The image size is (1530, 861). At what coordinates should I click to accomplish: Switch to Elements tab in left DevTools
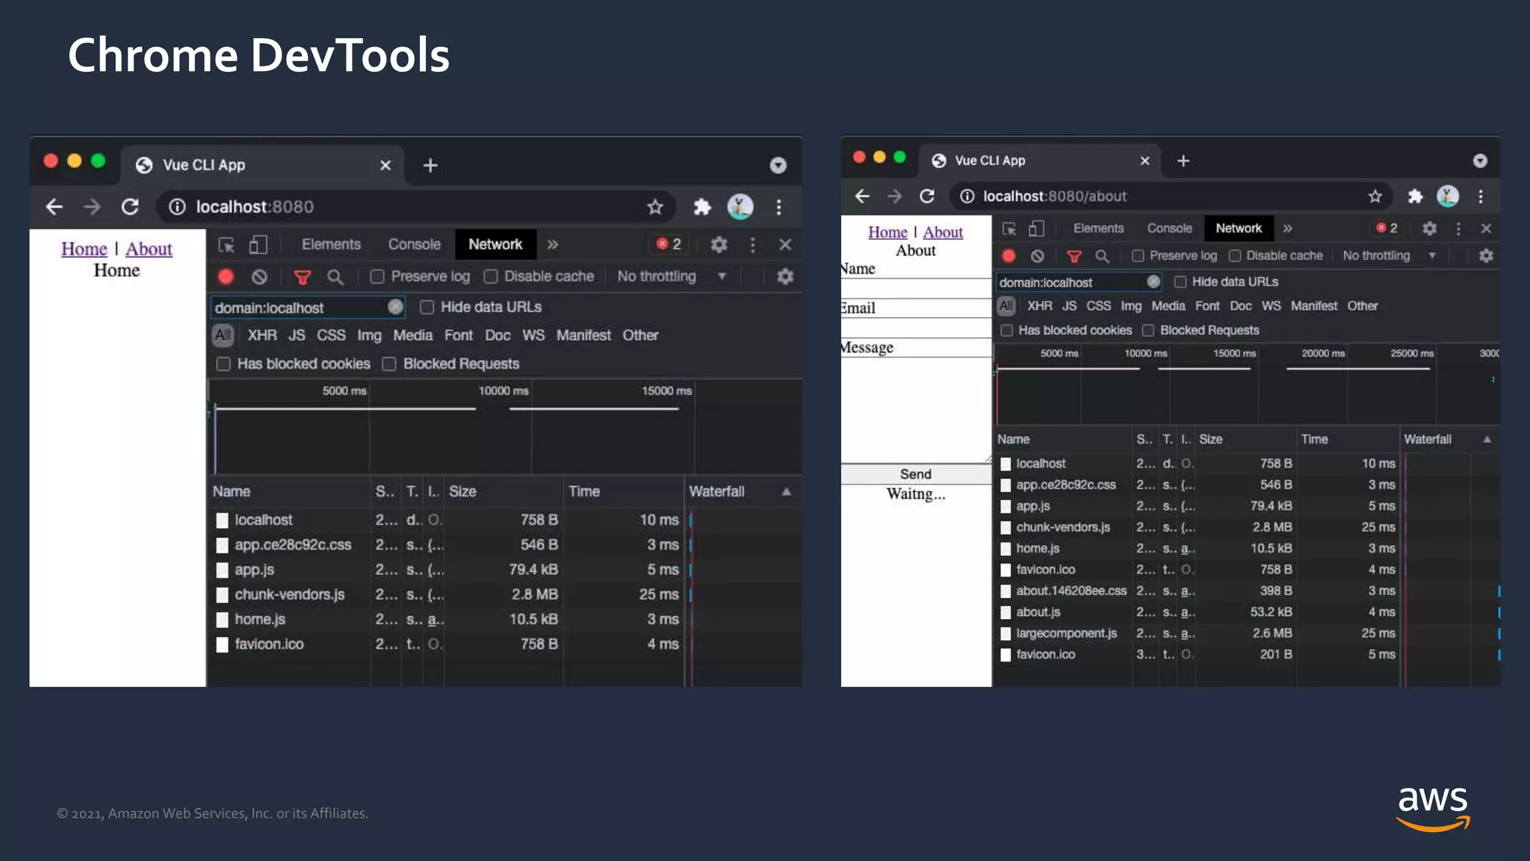331,244
